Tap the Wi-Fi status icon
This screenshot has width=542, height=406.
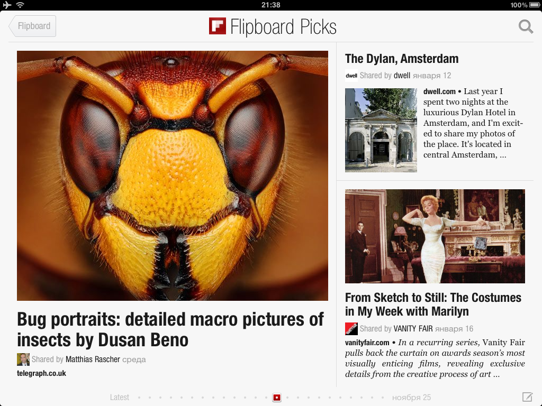[x=21, y=5]
